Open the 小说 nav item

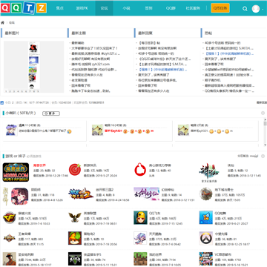pyautogui.click(x=126, y=8)
